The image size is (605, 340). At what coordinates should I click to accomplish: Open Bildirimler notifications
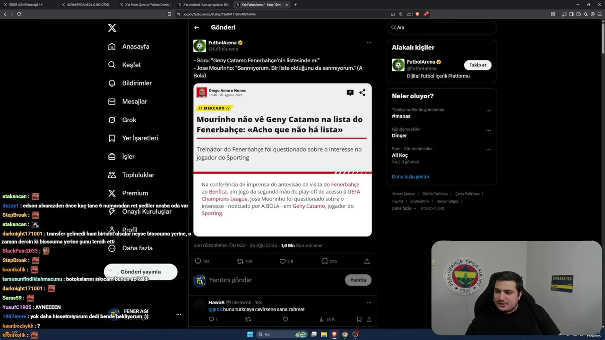[x=130, y=83]
